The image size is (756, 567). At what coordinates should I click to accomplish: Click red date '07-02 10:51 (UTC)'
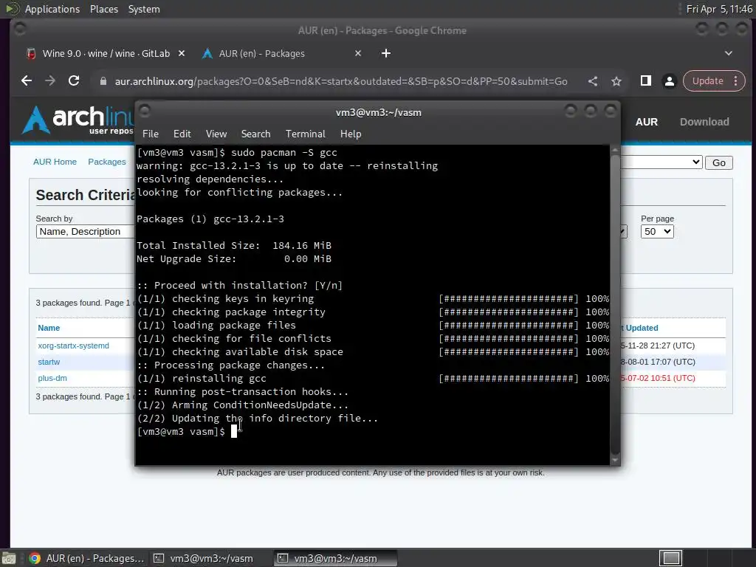[x=661, y=379]
